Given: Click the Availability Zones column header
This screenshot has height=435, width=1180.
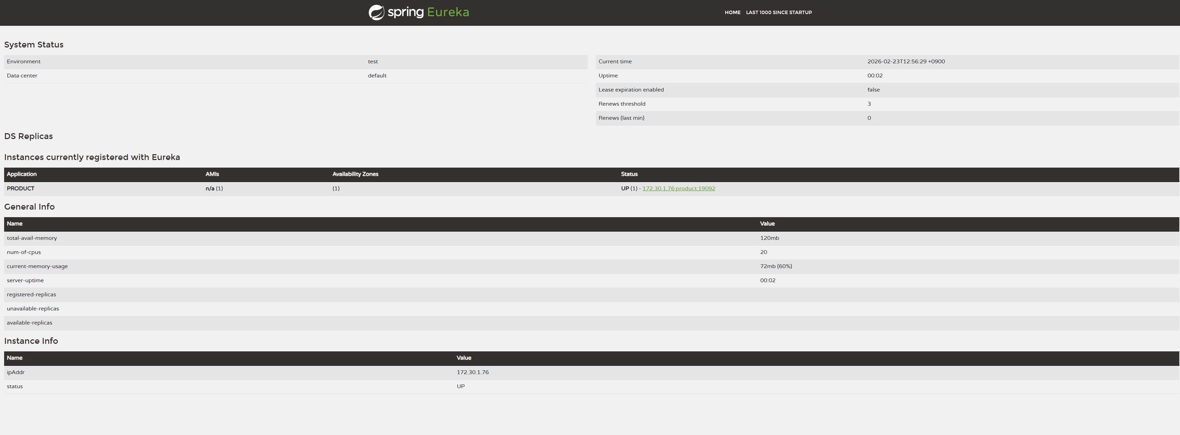Looking at the screenshot, I should (x=355, y=174).
